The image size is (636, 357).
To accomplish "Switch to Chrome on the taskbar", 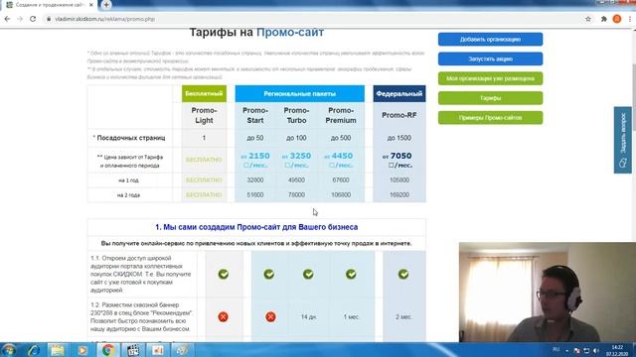I will 107,350.
